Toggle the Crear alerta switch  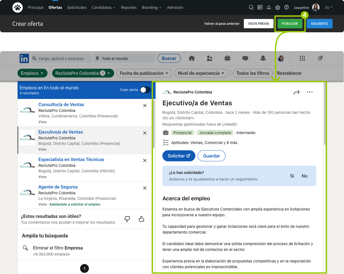[145, 90]
